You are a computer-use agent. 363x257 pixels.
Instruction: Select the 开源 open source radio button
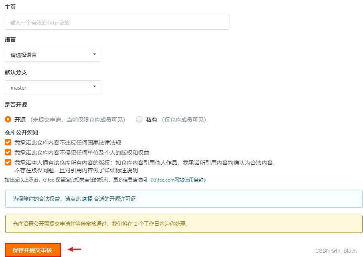point(7,119)
